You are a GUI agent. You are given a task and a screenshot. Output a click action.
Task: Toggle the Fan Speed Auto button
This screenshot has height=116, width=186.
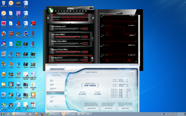[86, 58]
